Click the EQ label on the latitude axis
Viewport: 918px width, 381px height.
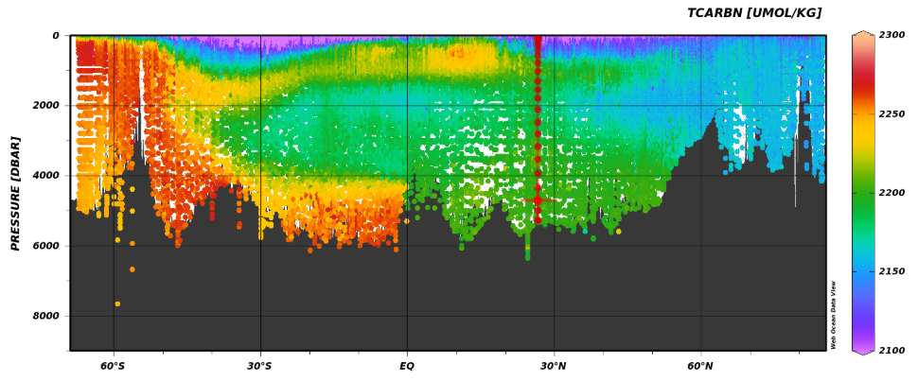407,366
